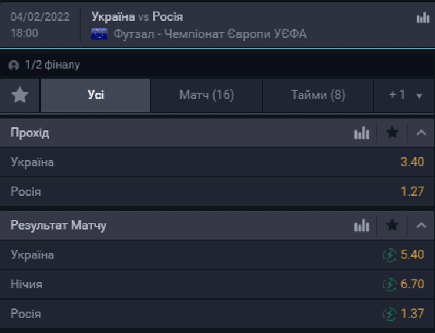This screenshot has height=333, width=435.
Task: Select the Тайми (8) tab
Action: [318, 95]
